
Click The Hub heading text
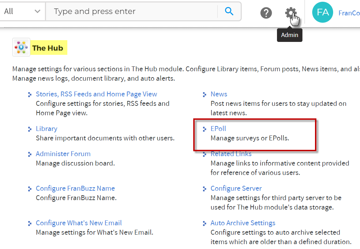click(47, 48)
